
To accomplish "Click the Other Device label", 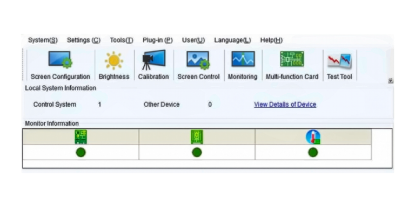I will (162, 105).
